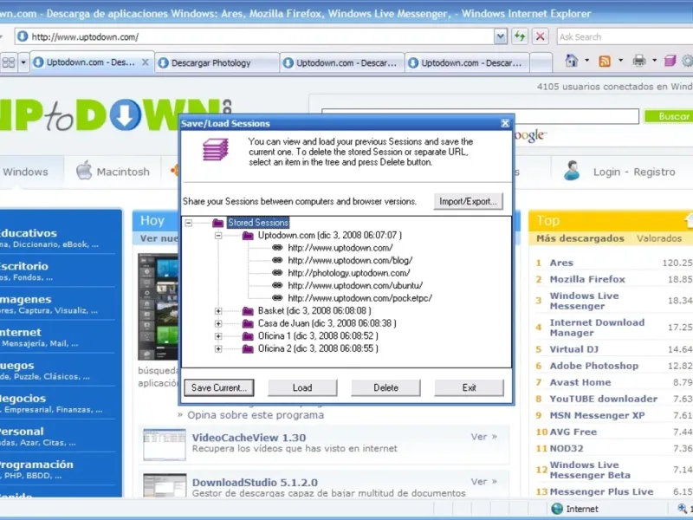The image size is (693, 520).
Task: Select the Oficina 2 folder icon
Action: tap(248, 349)
